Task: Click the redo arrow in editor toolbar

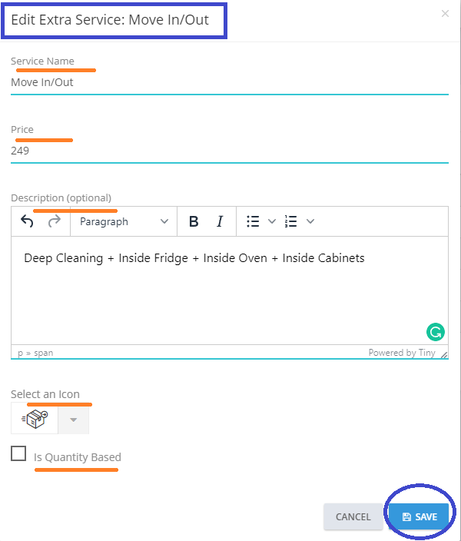Action: coord(54,221)
